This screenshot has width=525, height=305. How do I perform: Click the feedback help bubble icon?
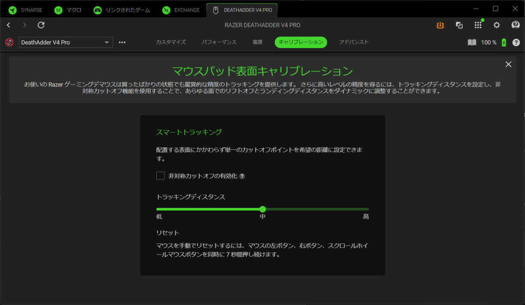[x=516, y=25]
